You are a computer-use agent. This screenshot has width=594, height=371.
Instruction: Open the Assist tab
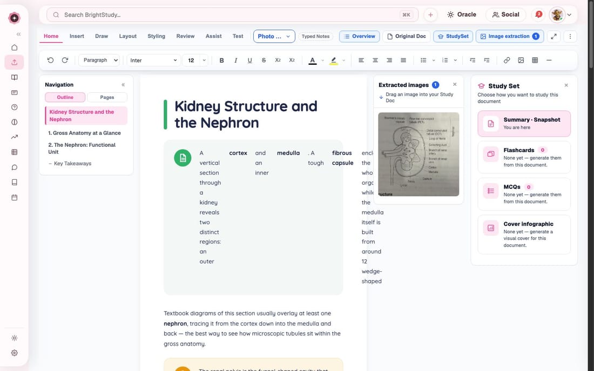pyautogui.click(x=214, y=36)
